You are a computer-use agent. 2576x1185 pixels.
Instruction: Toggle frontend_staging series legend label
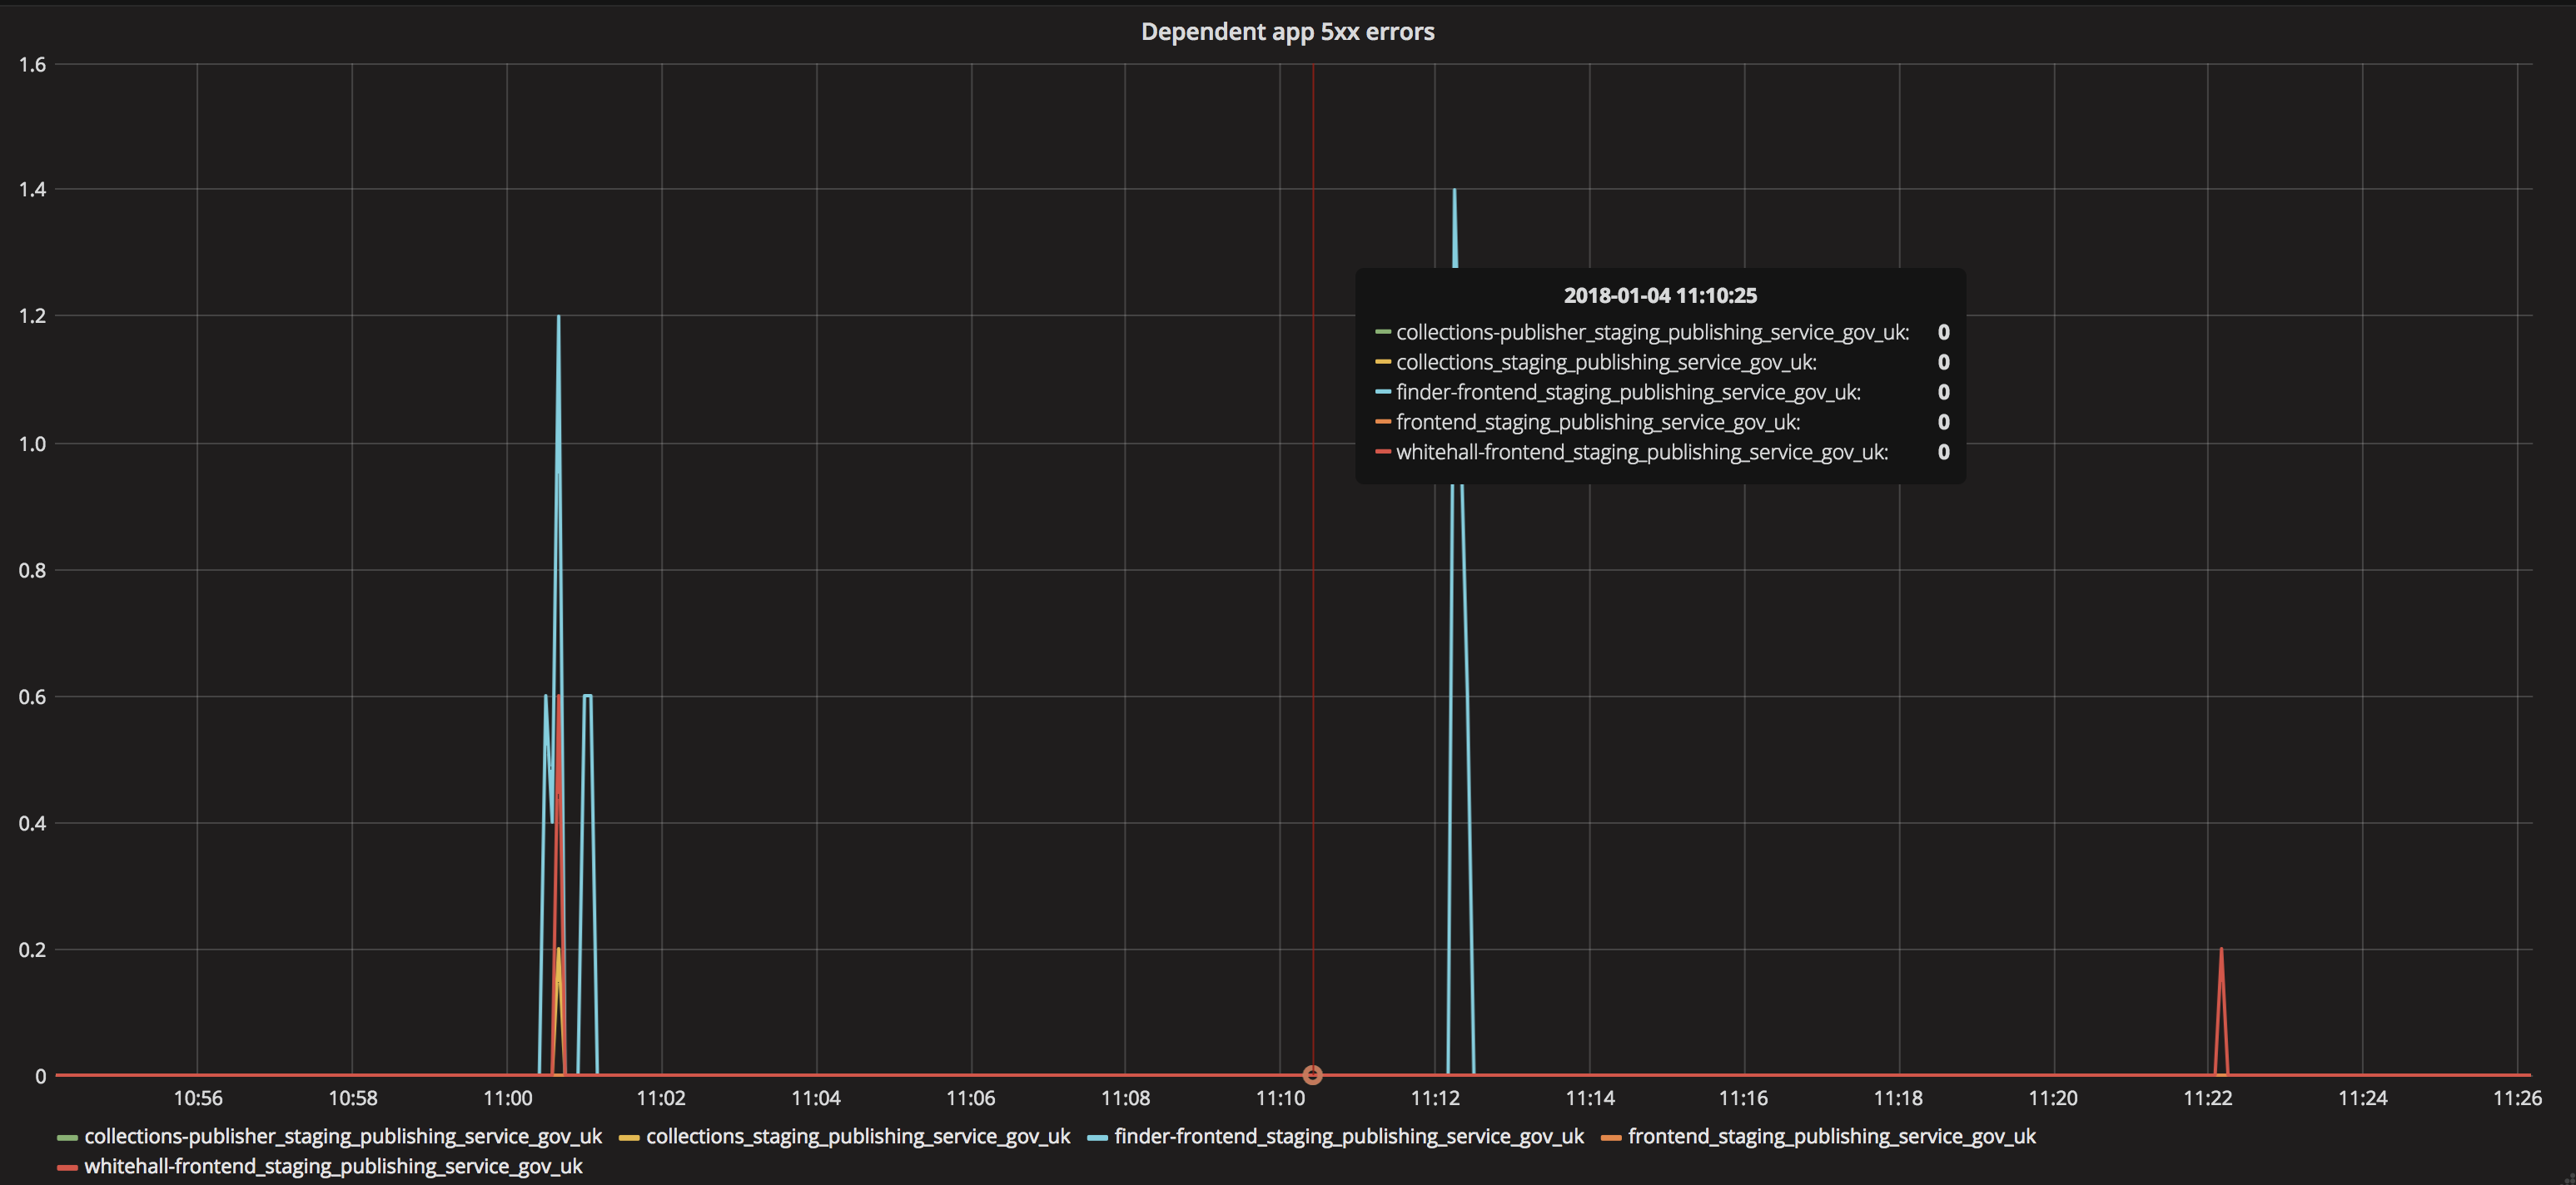point(1831,1136)
